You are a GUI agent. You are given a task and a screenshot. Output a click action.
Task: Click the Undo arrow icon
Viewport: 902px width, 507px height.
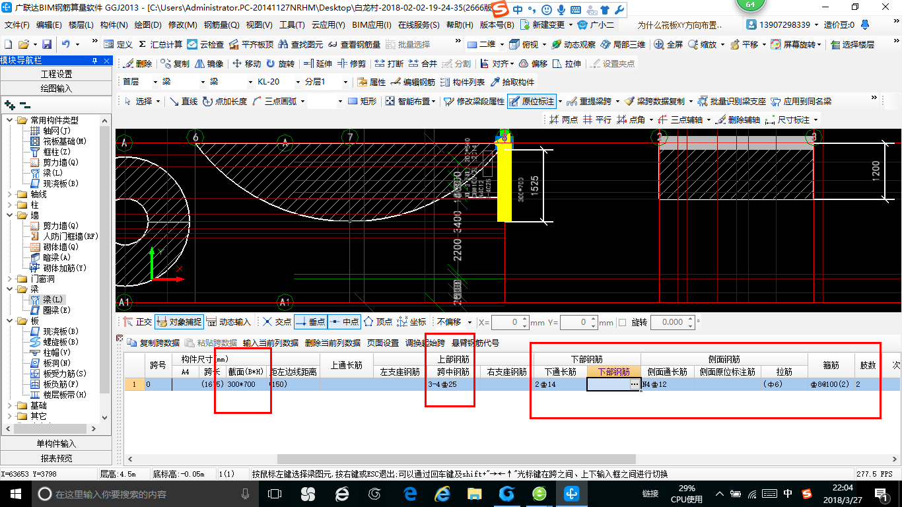66,44
